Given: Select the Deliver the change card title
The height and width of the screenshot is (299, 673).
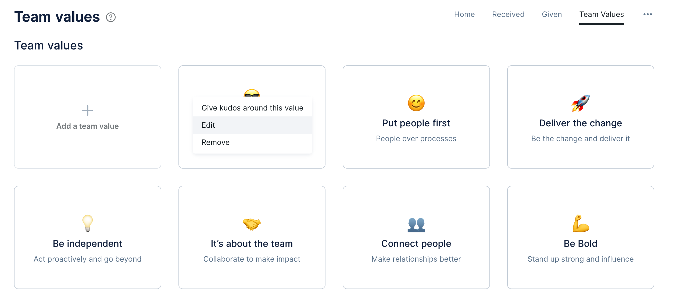Looking at the screenshot, I should point(580,123).
